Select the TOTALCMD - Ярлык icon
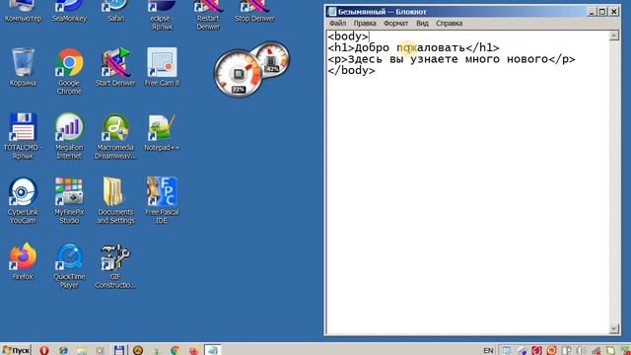631x355 pixels. (23, 136)
